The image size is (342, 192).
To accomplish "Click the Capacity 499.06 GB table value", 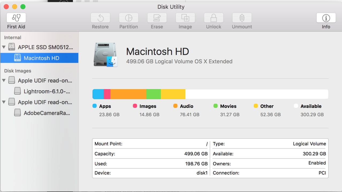I will coord(196,154).
